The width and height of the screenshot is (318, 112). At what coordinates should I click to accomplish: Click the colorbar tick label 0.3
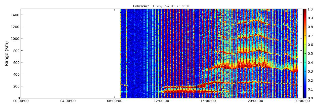[310, 72]
